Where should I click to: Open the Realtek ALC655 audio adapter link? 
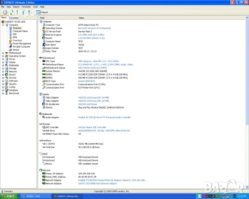(x=104, y=117)
